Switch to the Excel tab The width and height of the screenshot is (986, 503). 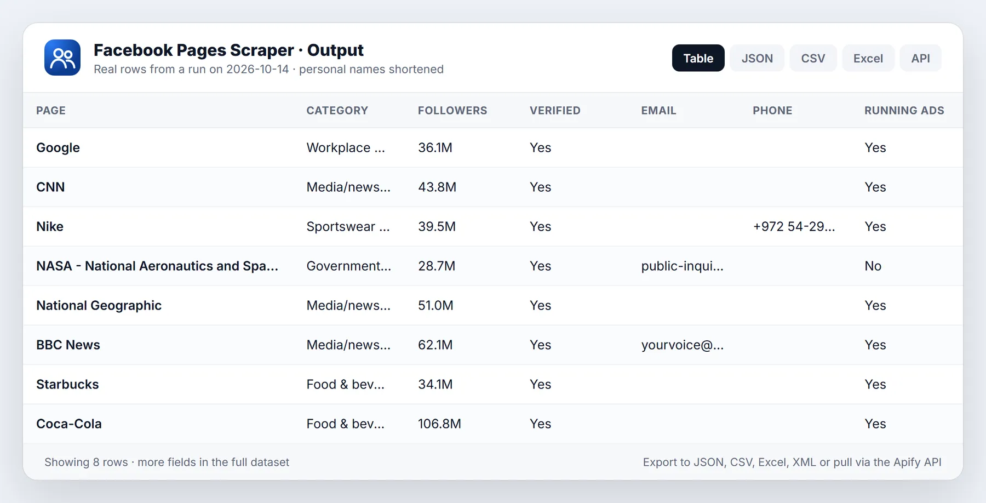pos(868,58)
